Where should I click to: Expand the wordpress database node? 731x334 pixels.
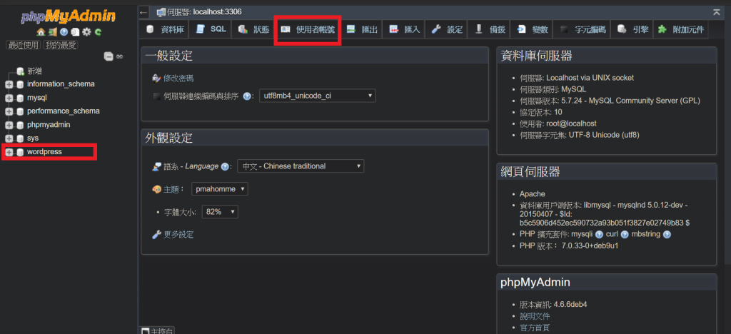[9, 152]
